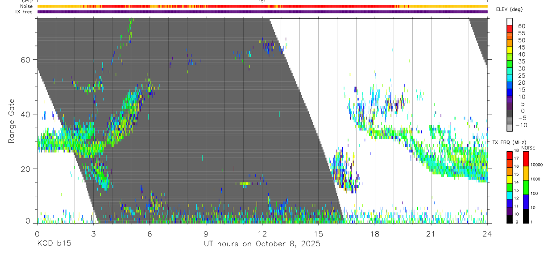Click the '13' value on the TX FRQ scale
The image size is (548, 253).
pyautogui.click(x=517, y=190)
